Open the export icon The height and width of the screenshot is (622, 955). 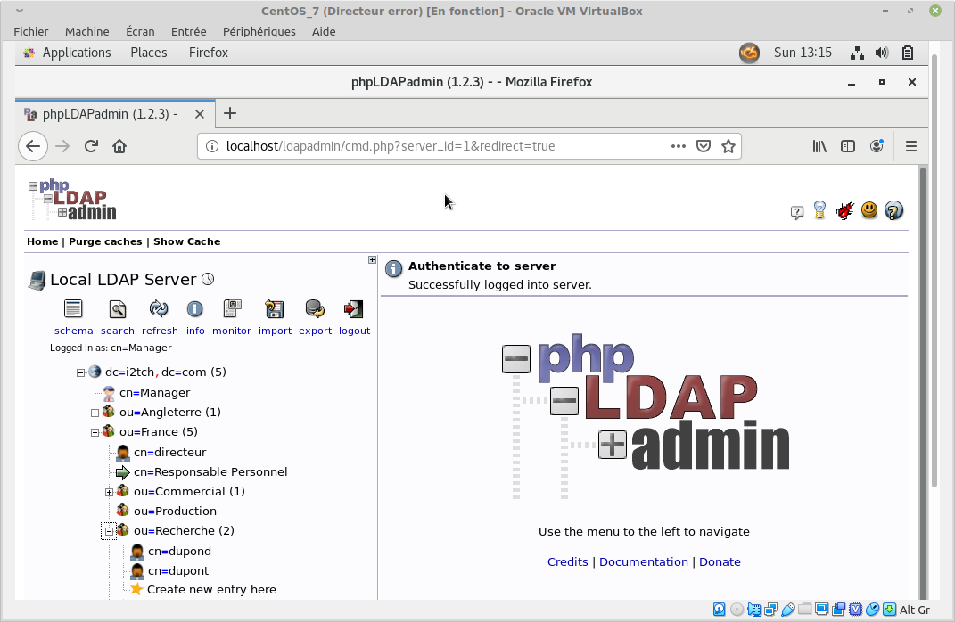tap(315, 309)
